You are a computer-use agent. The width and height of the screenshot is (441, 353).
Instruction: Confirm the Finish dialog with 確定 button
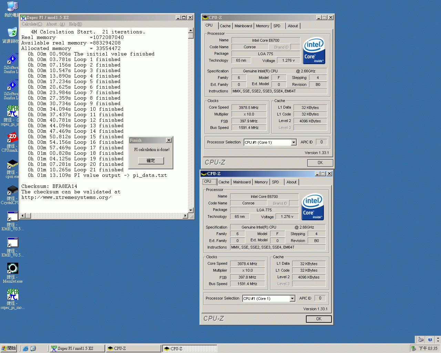point(151,161)
